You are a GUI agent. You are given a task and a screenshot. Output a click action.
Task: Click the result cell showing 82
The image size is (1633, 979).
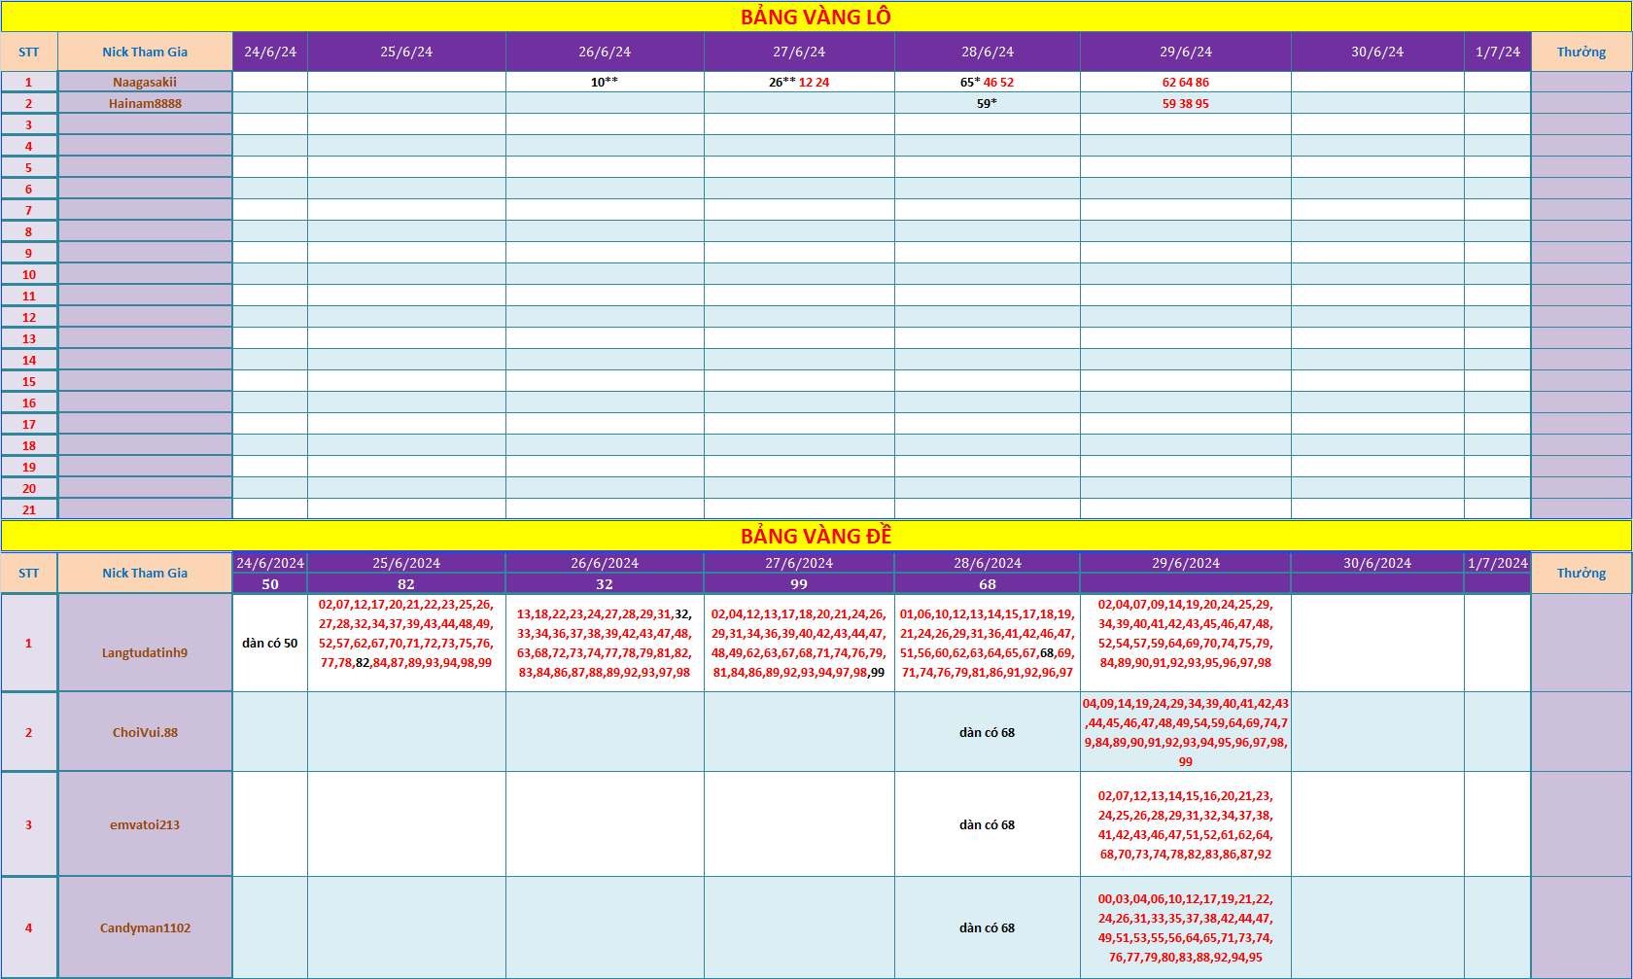point(406,583)
